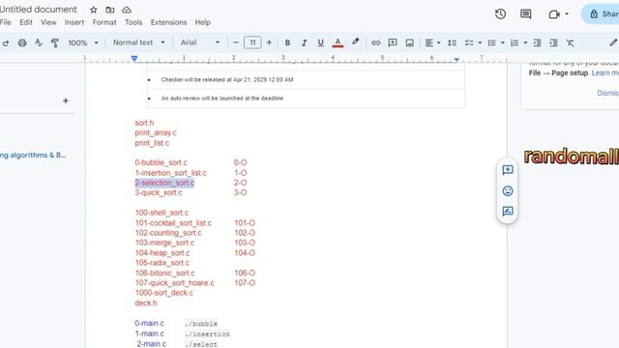619x348 pixels.
Task: Increase font size with plus
Action: (269, 43)
